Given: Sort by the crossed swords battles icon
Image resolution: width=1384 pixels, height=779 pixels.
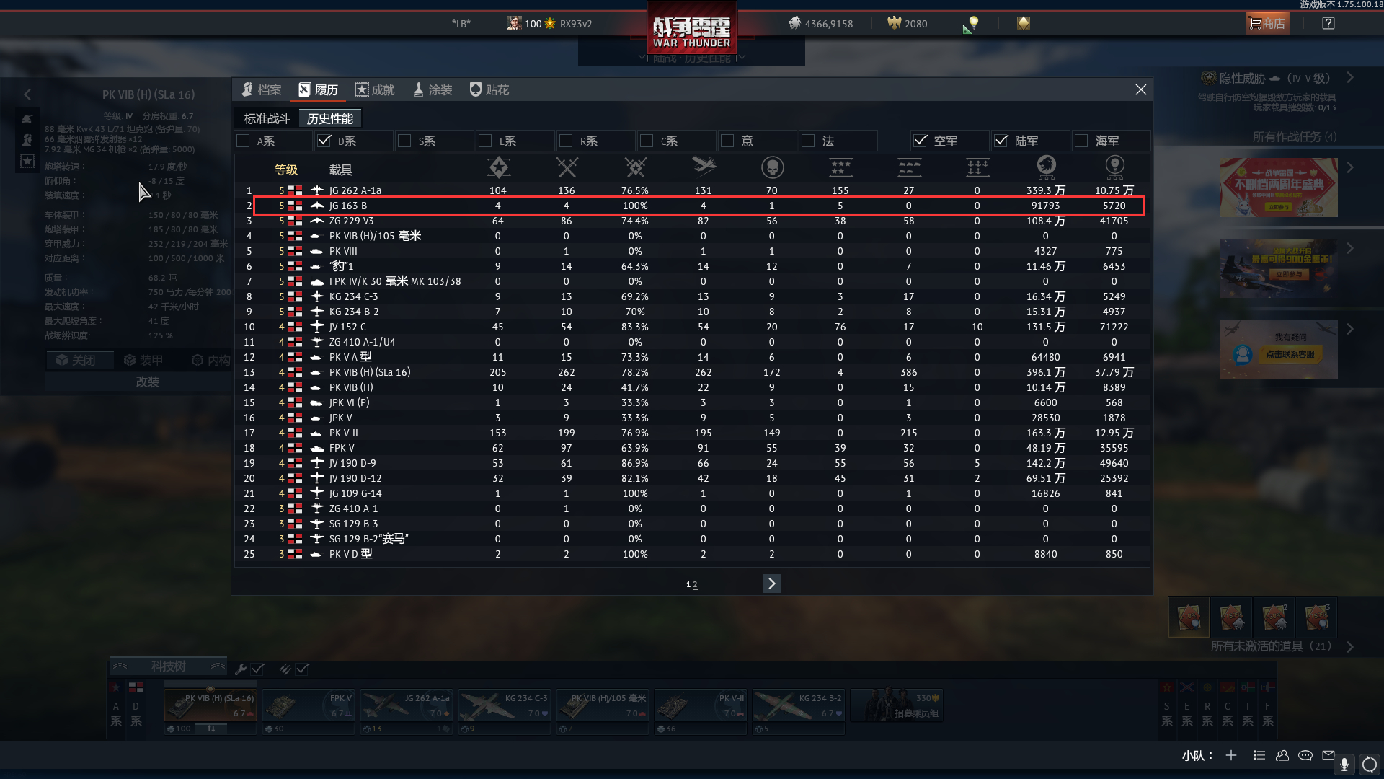Looking at the screenshot, I should click(x=567, y=167).
